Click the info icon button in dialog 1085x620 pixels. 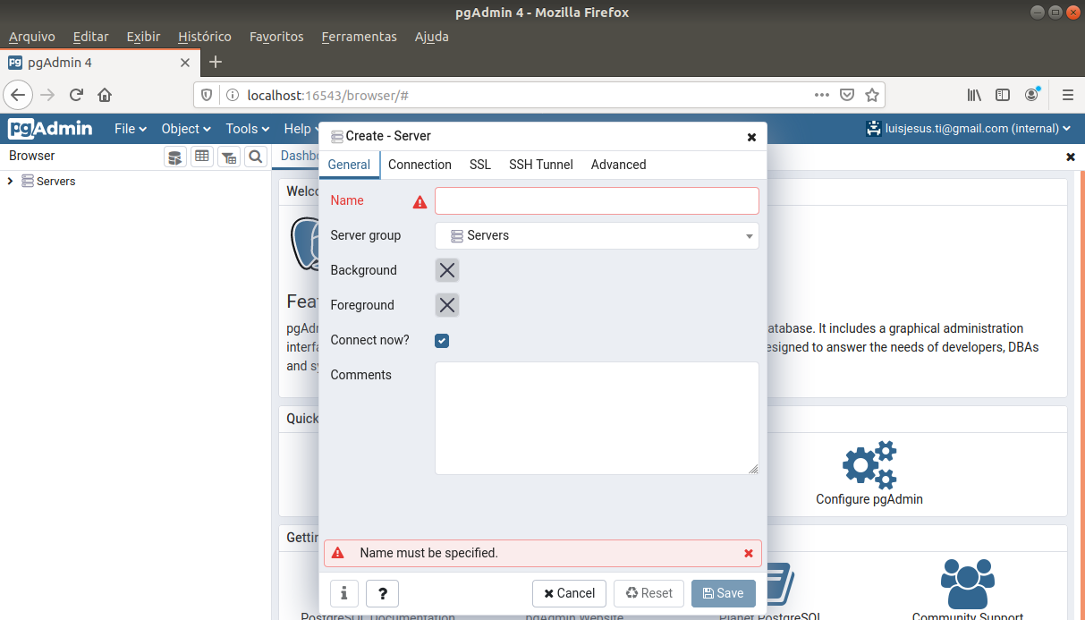pos(344,593)
